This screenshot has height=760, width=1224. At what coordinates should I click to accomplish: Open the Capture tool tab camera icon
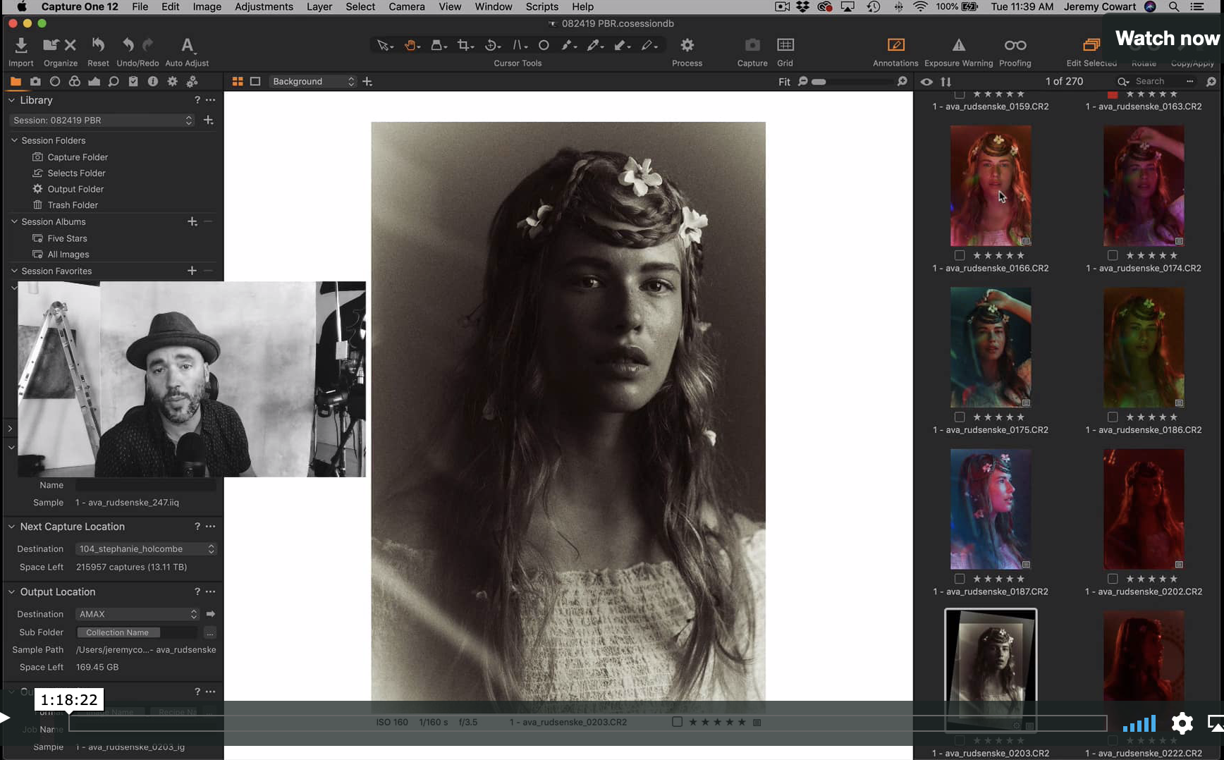[35, 82]
